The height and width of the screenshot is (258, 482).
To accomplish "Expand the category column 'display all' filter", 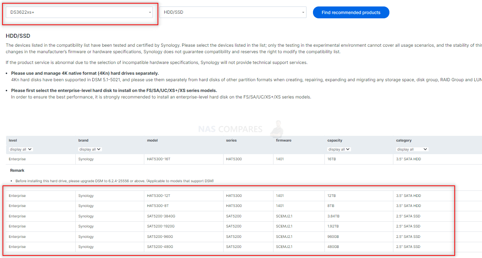I will tap(412, 149).
